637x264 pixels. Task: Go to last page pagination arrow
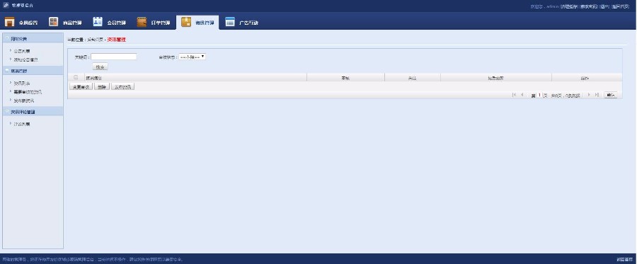[x=597, y=95]
